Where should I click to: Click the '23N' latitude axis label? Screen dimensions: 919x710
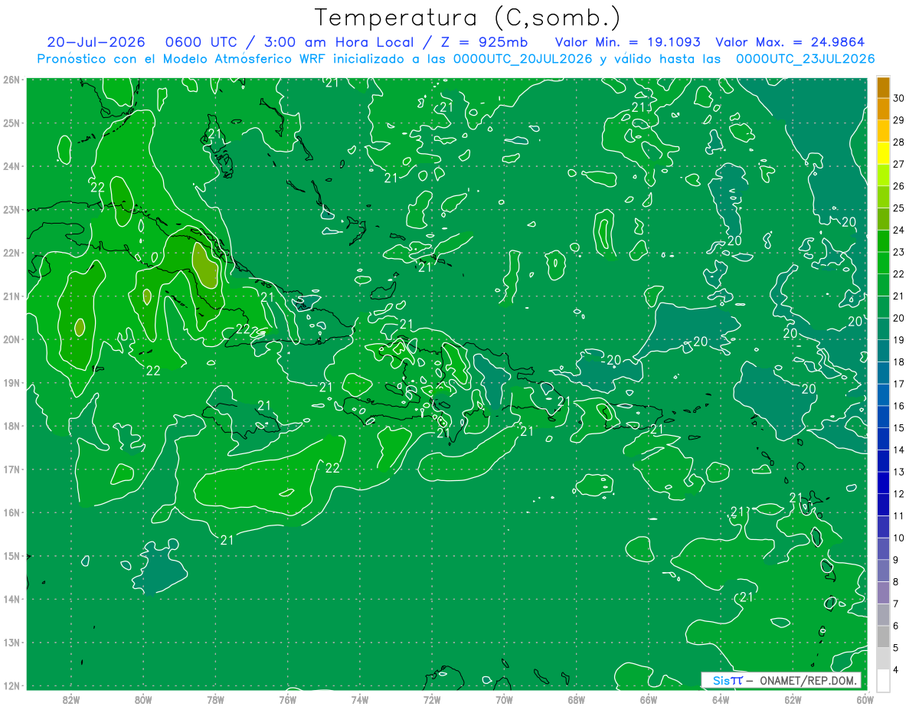tap(11, 209)
